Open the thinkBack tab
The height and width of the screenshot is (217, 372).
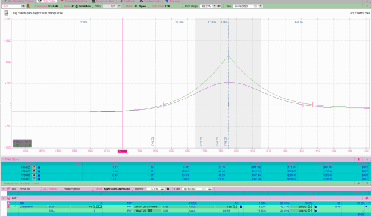click(x=127, y=1)
